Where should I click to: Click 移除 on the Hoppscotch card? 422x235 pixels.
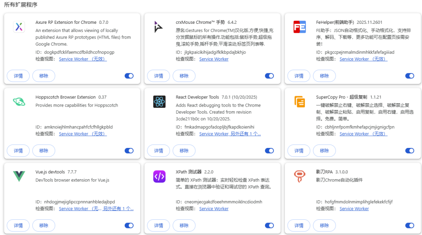click(x=44, y=151)
